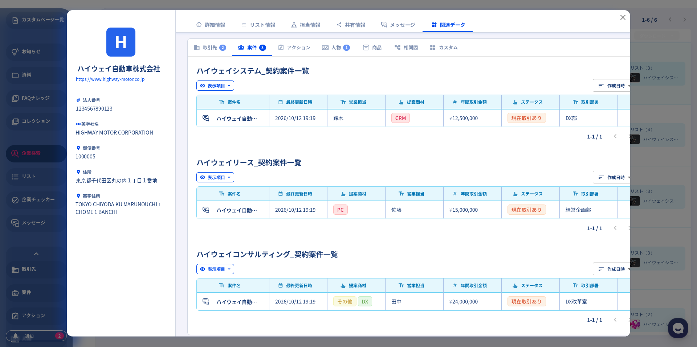Close the company detail dialog
Screen dimensions: 697x347
[x=623, y=17]
